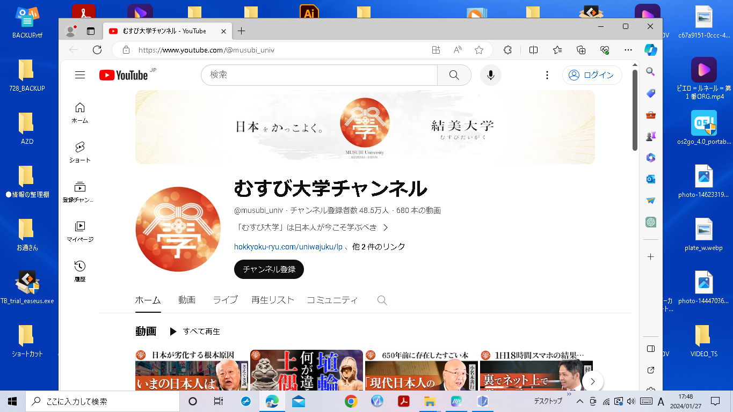
Task: Click the page vertical scrollbar
Action: click(635, 110)
